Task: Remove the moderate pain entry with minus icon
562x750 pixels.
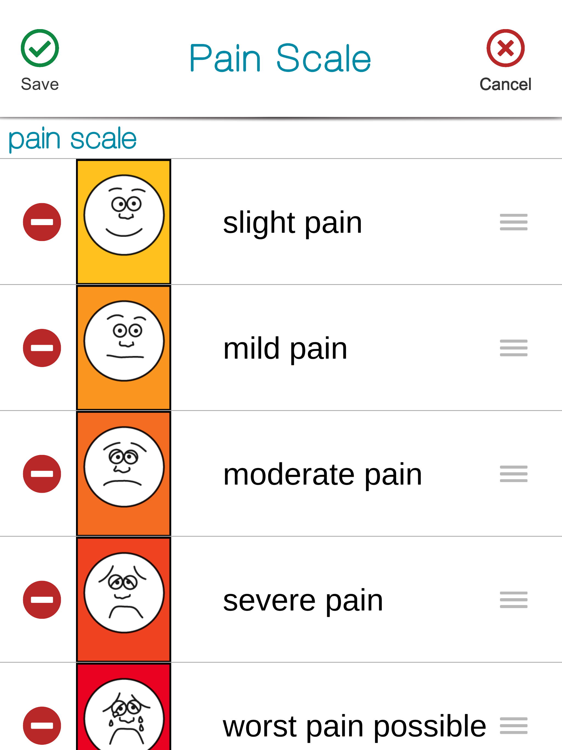Action: [x=42, y=474]
